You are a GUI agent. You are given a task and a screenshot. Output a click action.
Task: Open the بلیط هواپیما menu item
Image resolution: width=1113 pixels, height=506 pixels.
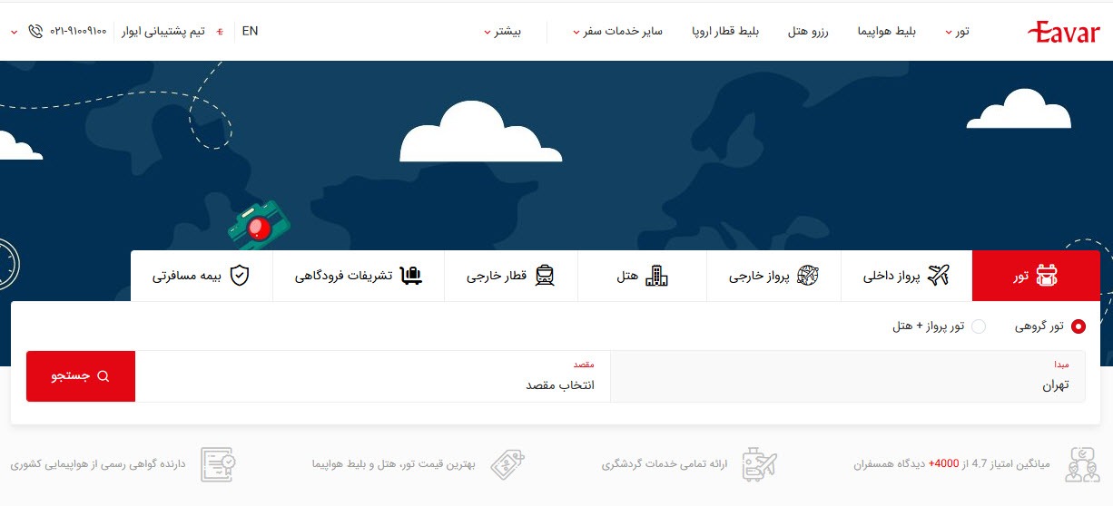pyautogui.click(x=888, y=32)
